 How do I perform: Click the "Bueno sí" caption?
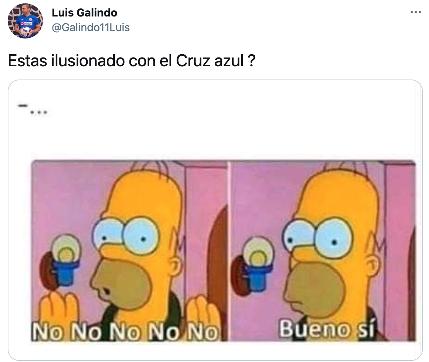click(x=326, y=329)
